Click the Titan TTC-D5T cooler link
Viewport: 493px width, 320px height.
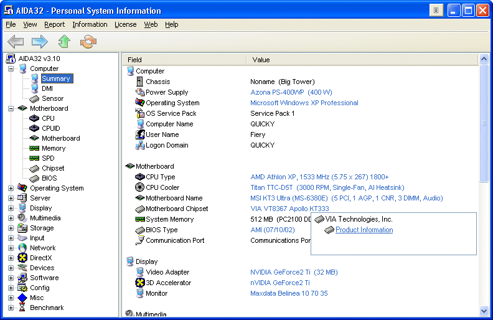[327, 187]
